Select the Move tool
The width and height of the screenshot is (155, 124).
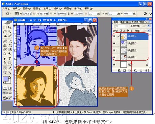(10, 27)
